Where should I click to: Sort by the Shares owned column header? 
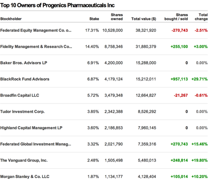[117, 17]
